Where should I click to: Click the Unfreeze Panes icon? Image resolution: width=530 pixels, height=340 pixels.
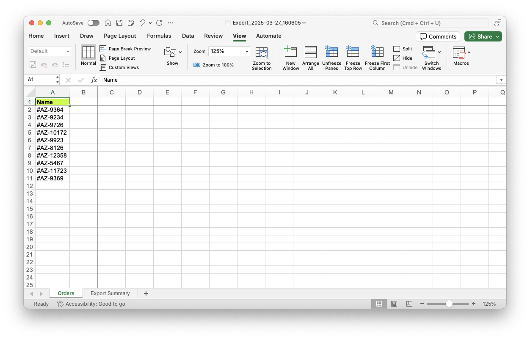(331, 52)
